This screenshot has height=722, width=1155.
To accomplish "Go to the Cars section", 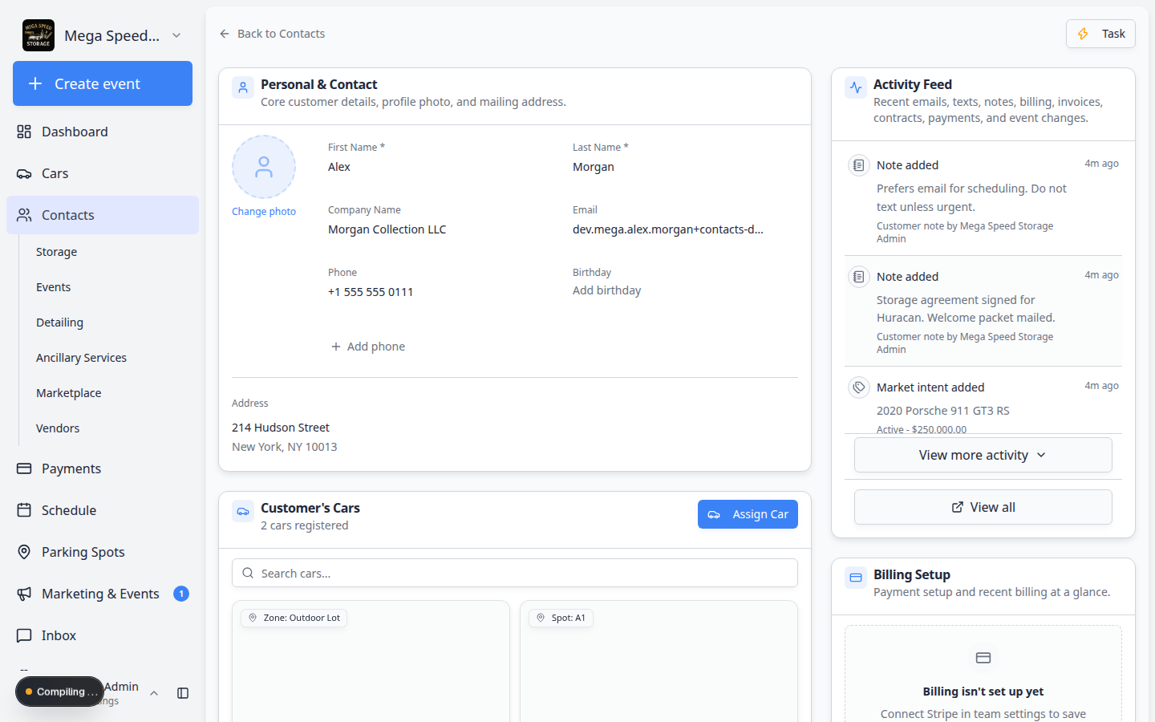I will (x=103, y=173).
